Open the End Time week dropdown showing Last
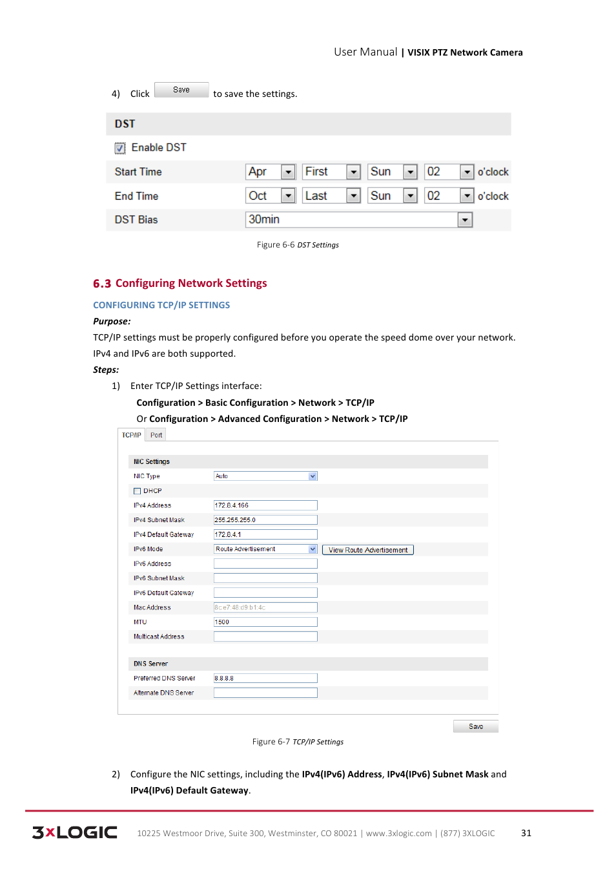616x873 pixels. [331, 196]
